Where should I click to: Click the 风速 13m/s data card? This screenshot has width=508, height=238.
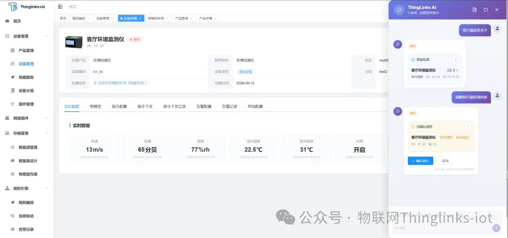coord(95,149)
